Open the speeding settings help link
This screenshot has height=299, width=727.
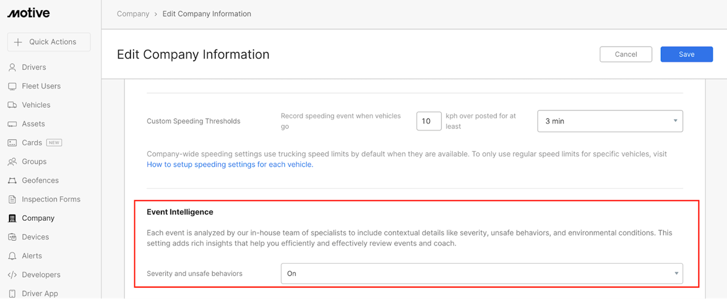(229, 165)
